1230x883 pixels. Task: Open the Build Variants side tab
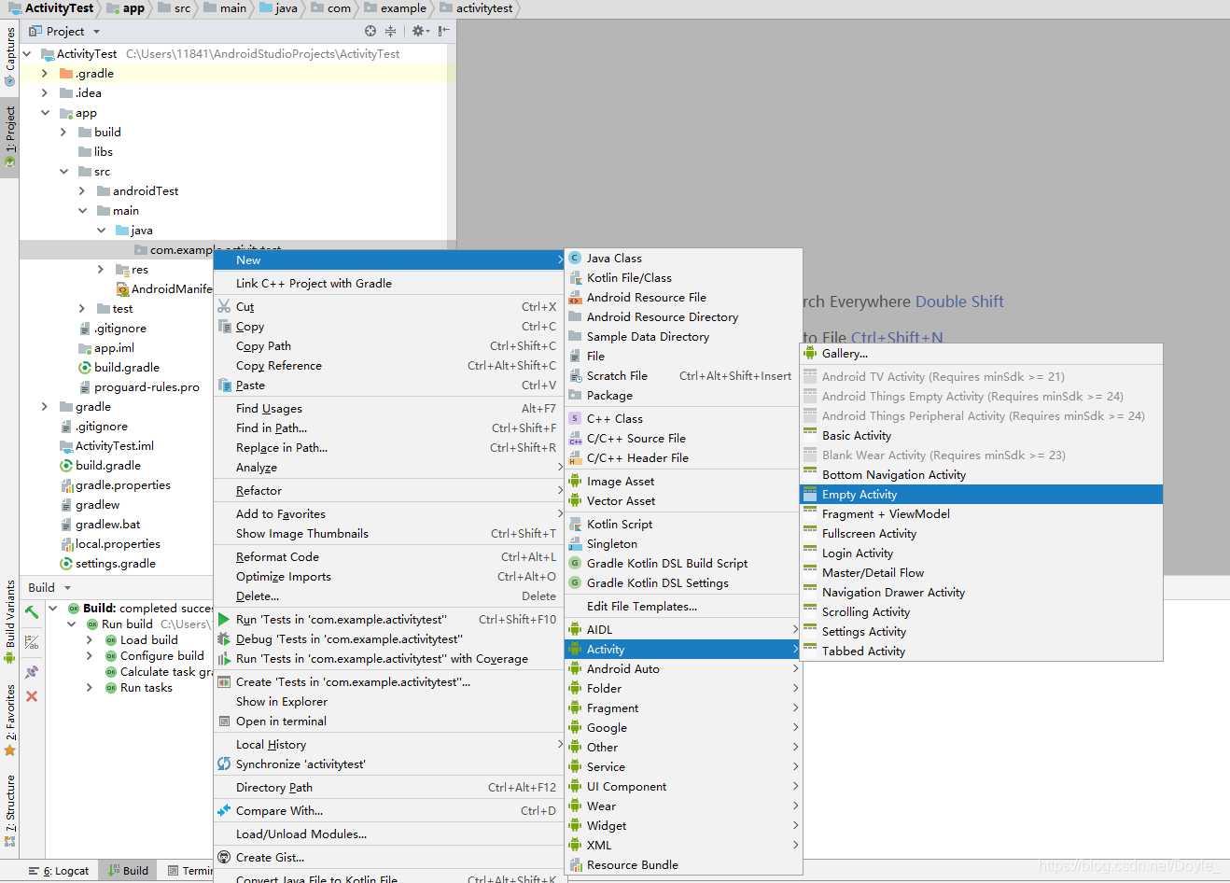pyautogui.click(x=9, y=622)
